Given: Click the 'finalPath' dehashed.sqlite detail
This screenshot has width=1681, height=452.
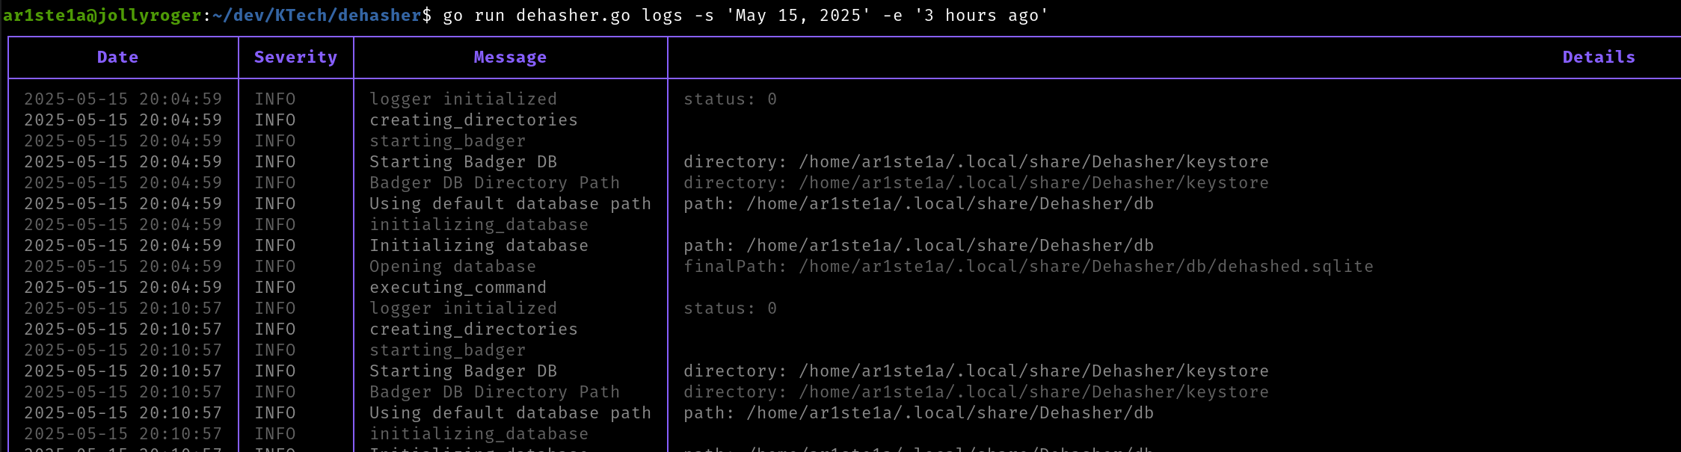Looking at the screenshot, I should coord(1028,267).
